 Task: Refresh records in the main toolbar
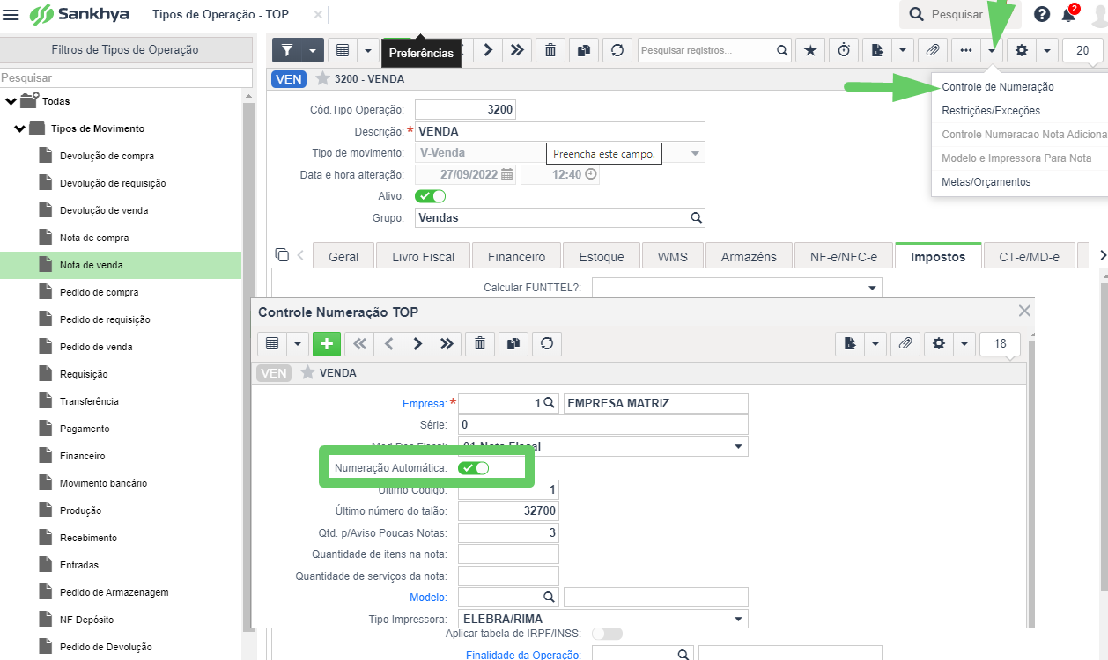617,50
